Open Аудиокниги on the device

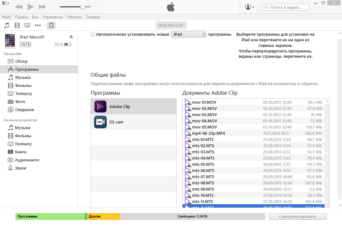click(x=39, y=160)
